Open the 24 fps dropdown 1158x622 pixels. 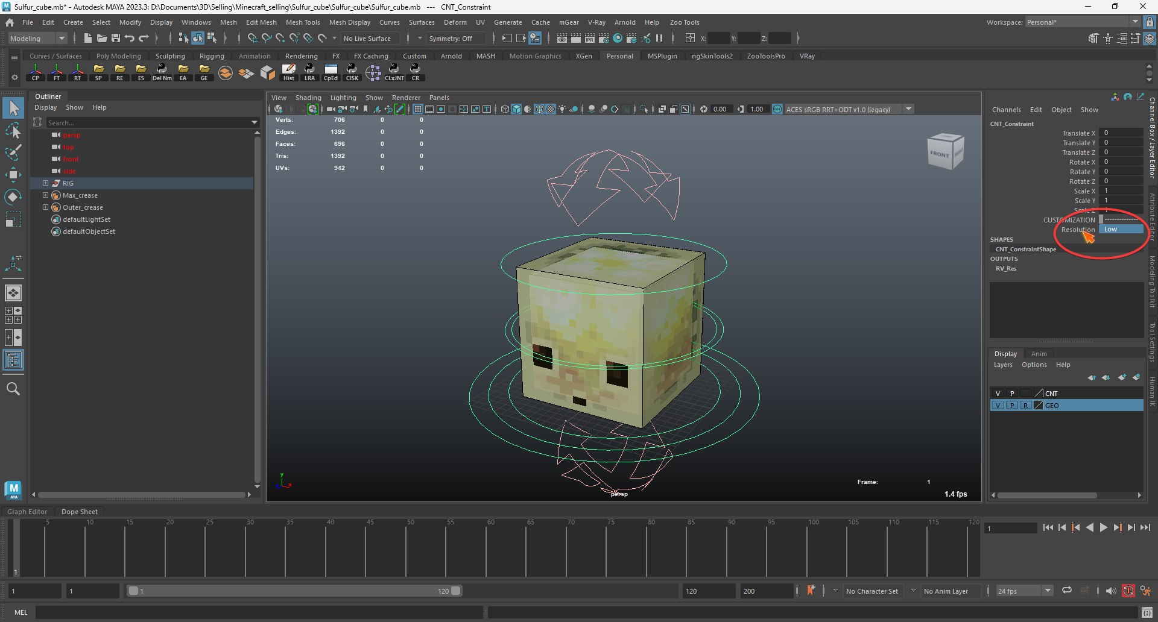pos(1024,591)
